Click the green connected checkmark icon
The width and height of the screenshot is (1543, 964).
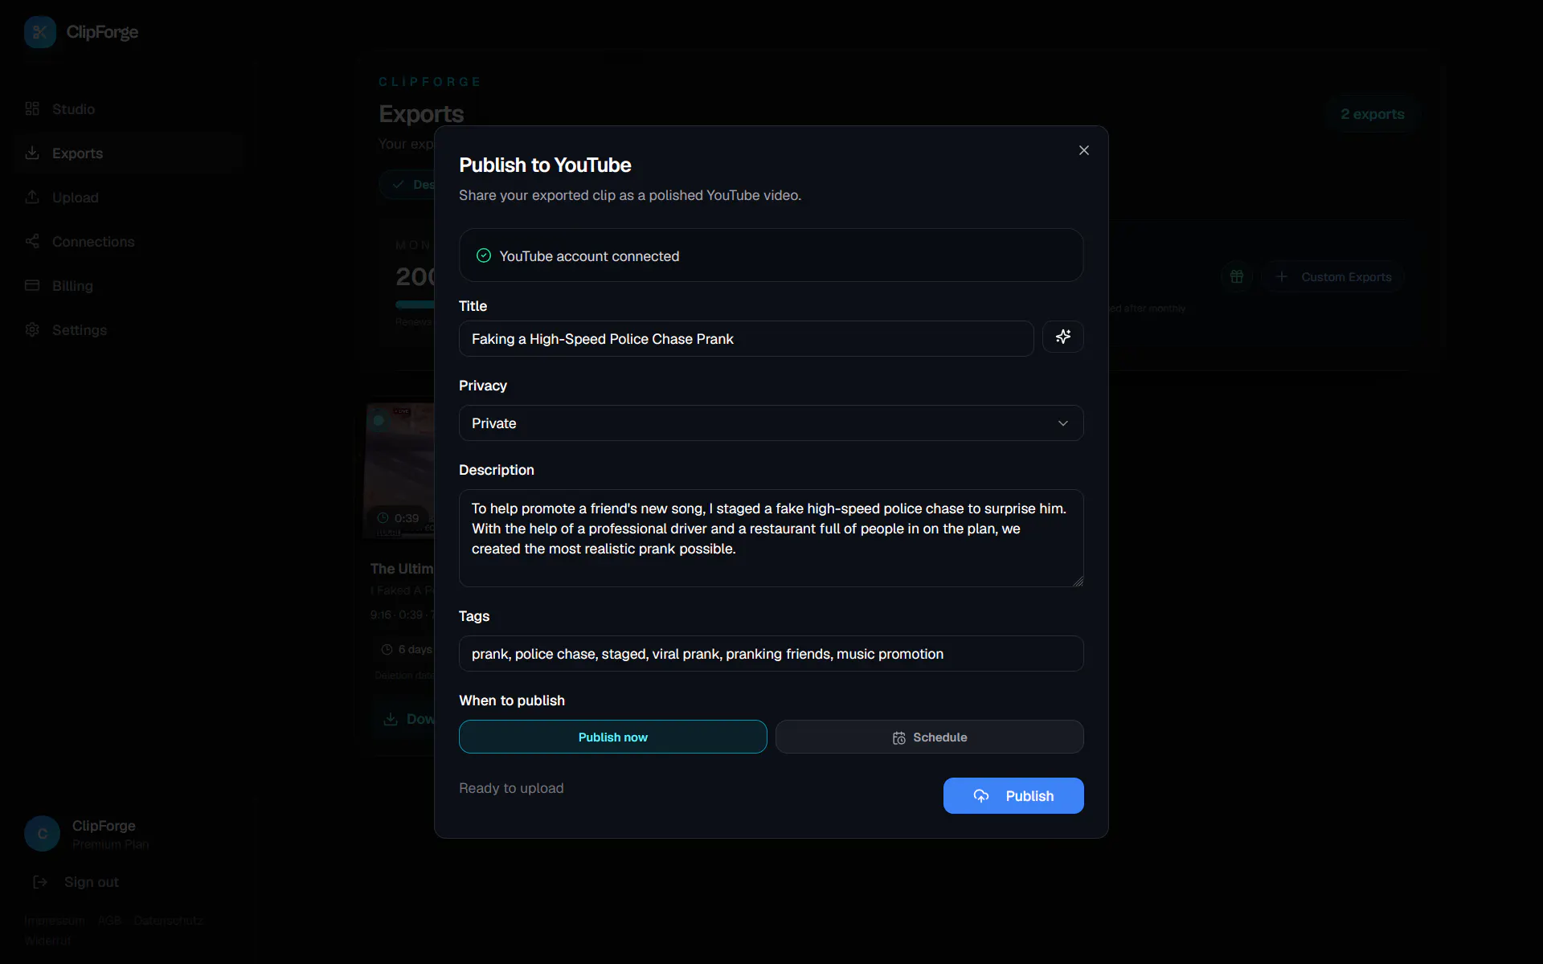click(484, 255)
